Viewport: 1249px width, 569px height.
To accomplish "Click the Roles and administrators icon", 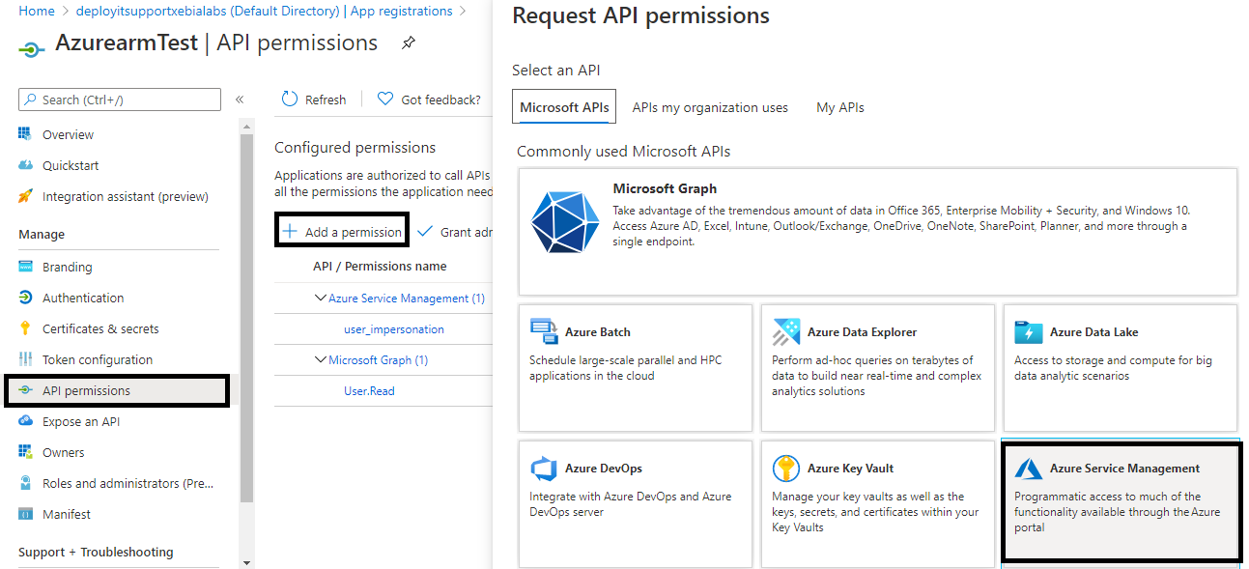I will (26, 483).
